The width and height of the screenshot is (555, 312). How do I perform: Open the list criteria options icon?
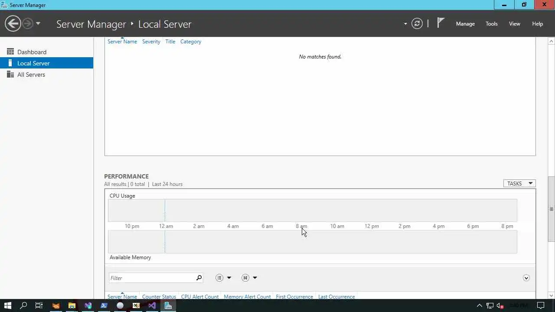click(219, 278)
